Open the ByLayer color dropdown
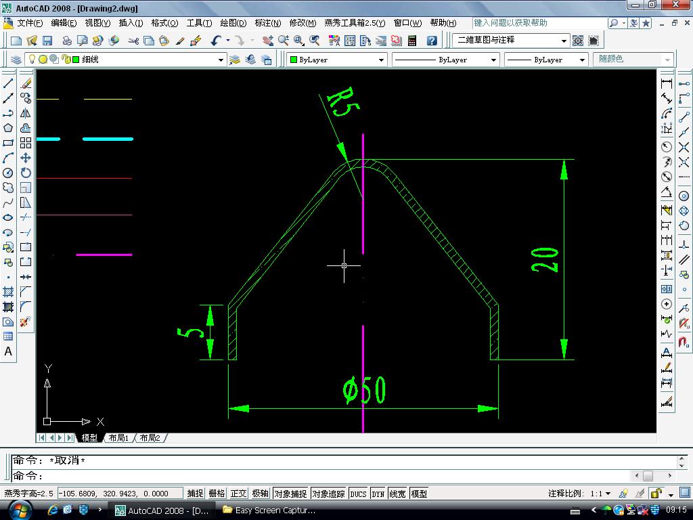Screen dimensions: 693x520 (381, 60)
